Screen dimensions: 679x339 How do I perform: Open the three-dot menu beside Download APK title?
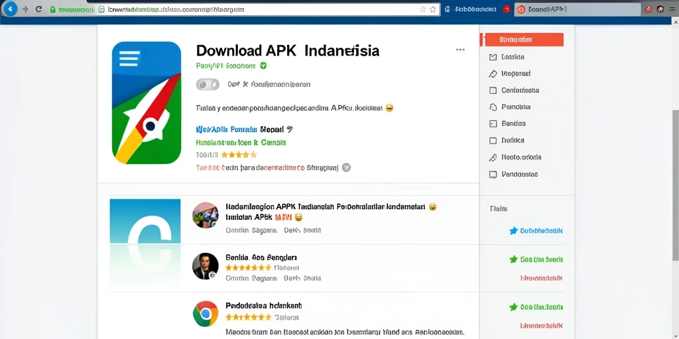pyautogui.click(x=460, y=50)
